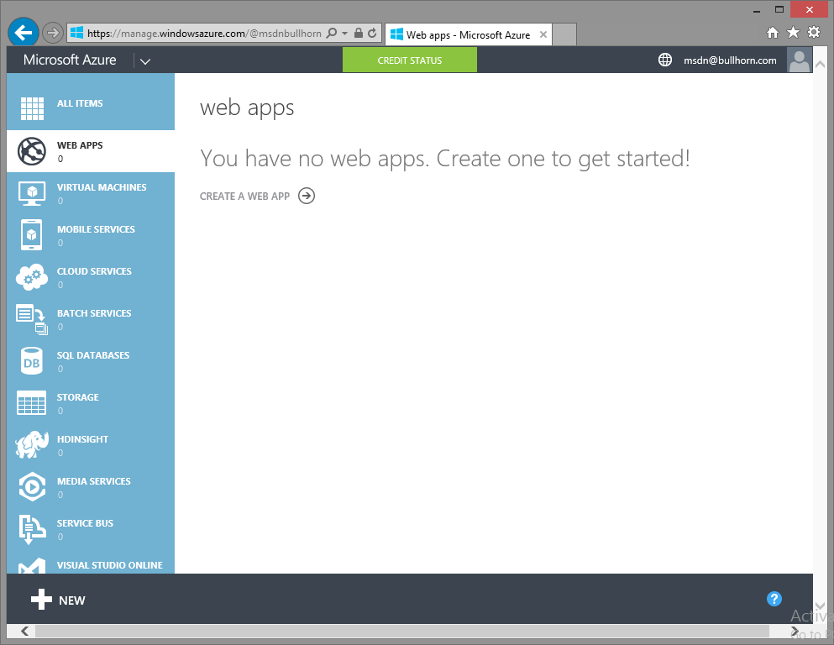Screen dimensions: 834x645
Task: Open the help question mark icon
Action: click(x=774, y=600)
